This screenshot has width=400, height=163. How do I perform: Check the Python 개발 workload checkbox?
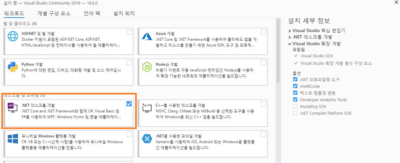click(129, 63)
